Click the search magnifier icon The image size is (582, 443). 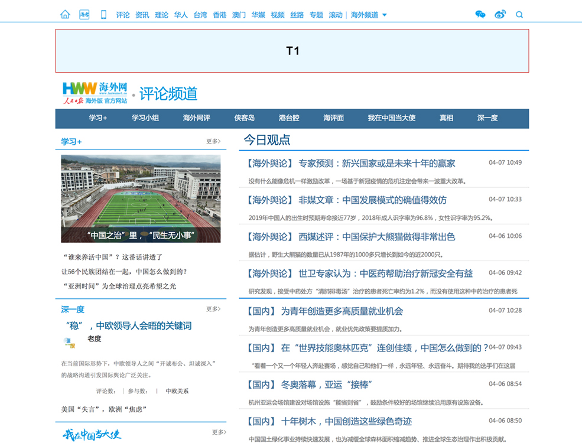pos(519,14)
